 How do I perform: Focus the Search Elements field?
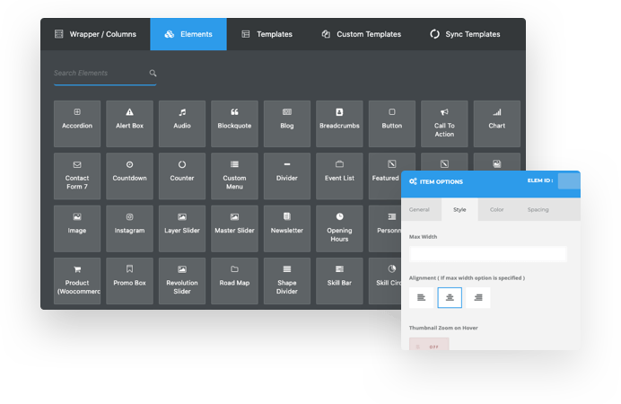pos(97,74)
